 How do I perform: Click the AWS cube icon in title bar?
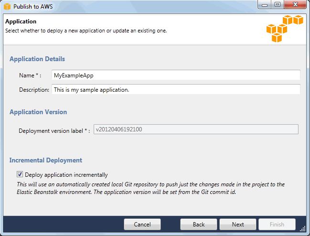tap(7, 6)
